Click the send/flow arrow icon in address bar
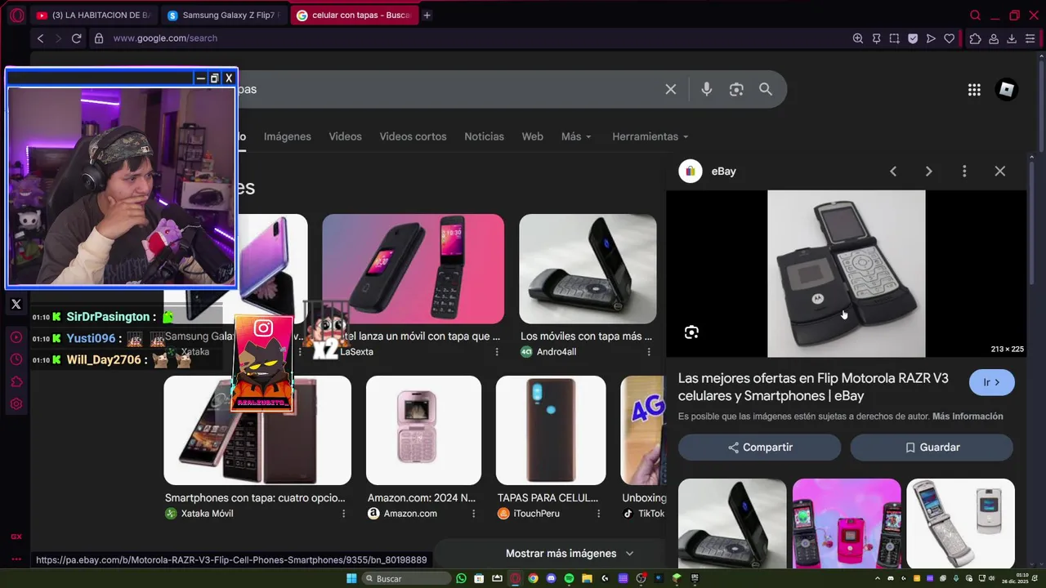Viewport: 1046px width, 588px height. 931,38
